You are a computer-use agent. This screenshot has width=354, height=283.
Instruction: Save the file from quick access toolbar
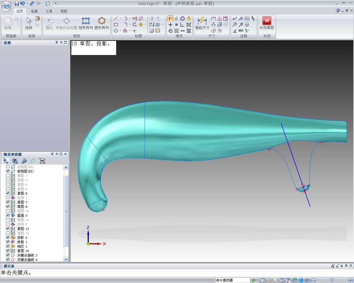tap(17, 4)
